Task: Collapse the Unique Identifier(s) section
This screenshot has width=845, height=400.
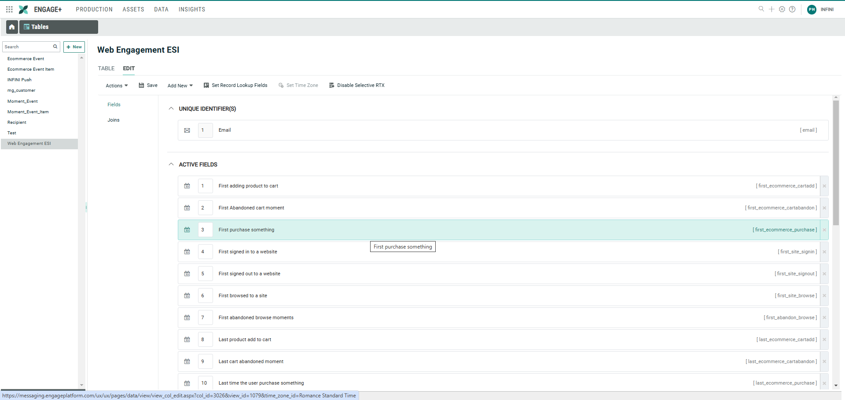Action: click(x=171, y=109)
